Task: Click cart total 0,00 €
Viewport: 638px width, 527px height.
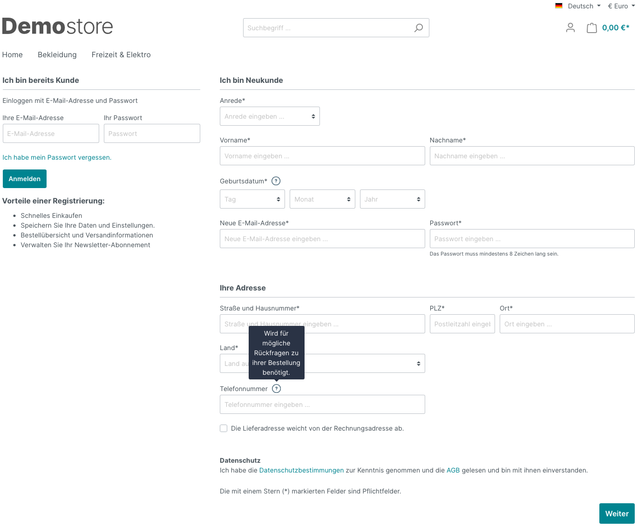Action: [x=616, y=28]
